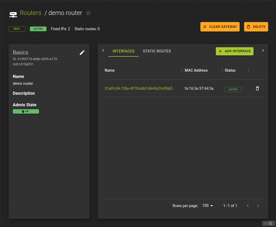Click the orange Delete router button
Screen dimensions: 276x227
(256, 27)
